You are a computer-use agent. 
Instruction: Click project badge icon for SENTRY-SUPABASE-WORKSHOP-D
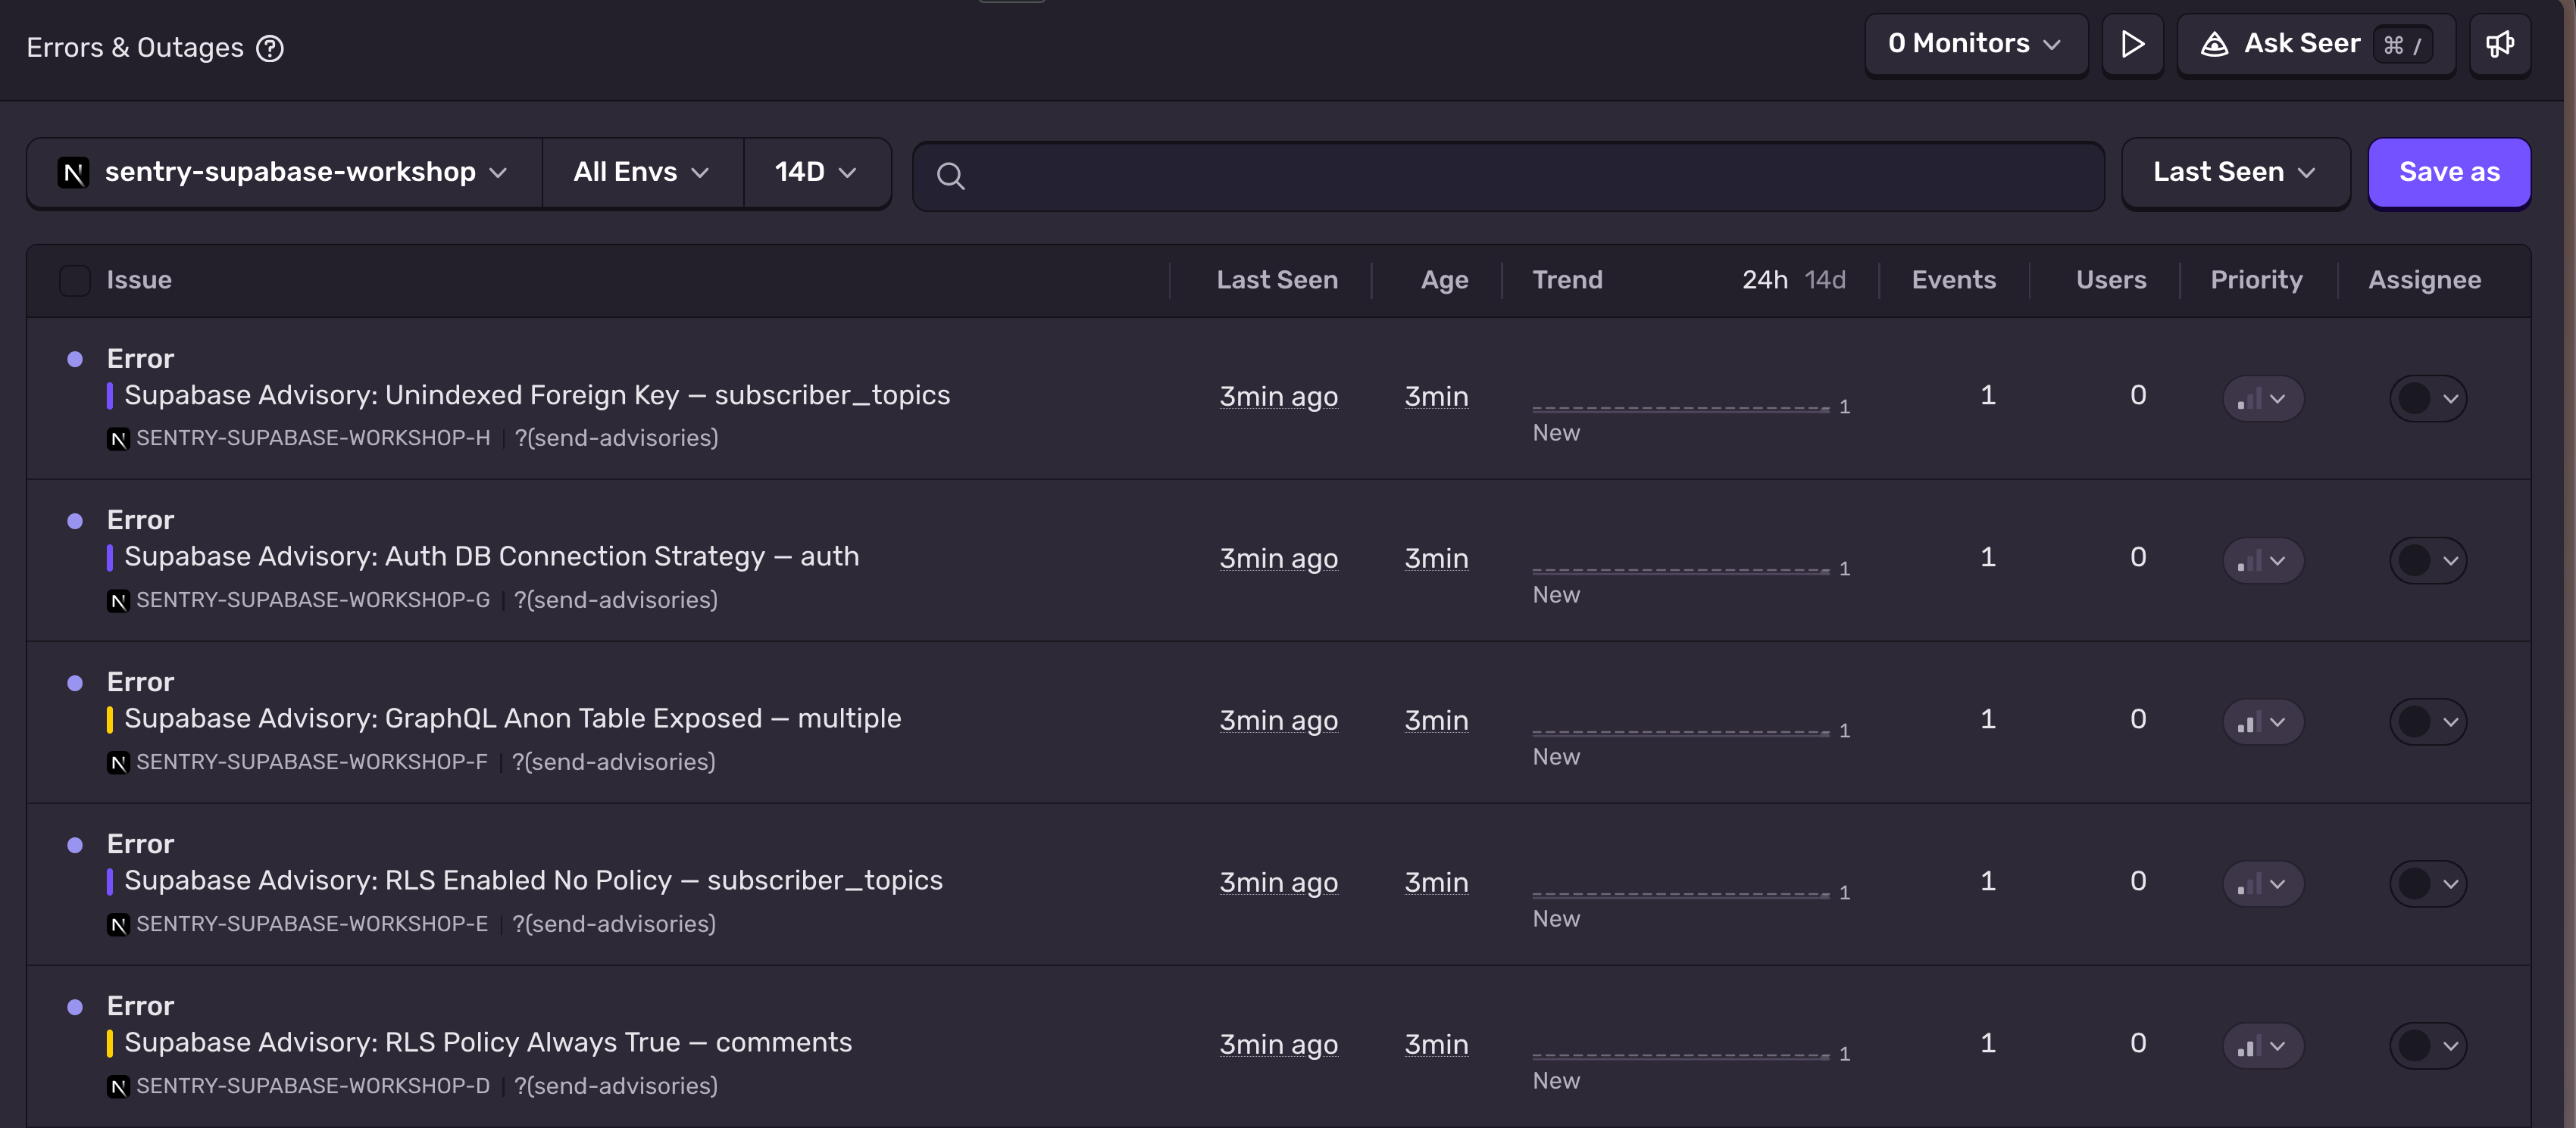click(118, 1086)
